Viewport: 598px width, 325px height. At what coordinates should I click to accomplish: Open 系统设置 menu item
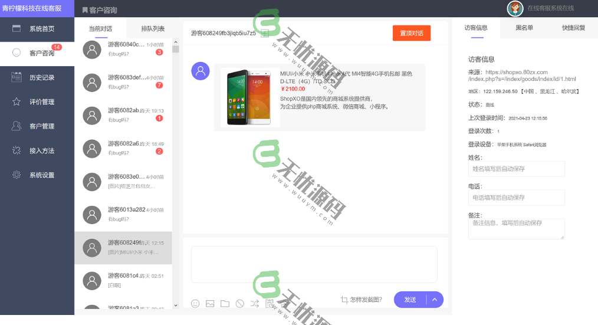coord(37,175)
